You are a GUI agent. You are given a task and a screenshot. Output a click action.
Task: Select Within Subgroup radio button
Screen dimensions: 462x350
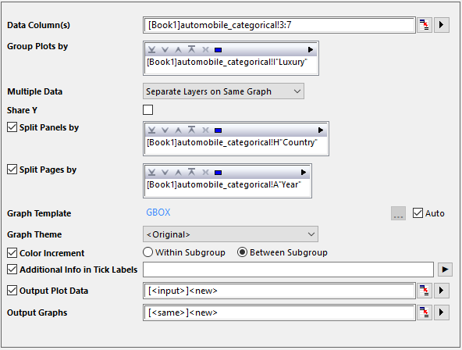coord(148,252)
